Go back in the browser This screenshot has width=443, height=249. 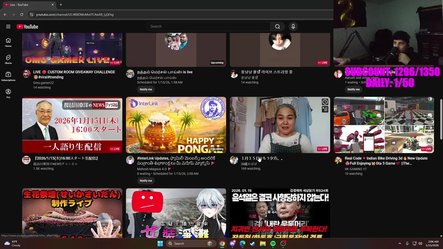click(5, 15)
